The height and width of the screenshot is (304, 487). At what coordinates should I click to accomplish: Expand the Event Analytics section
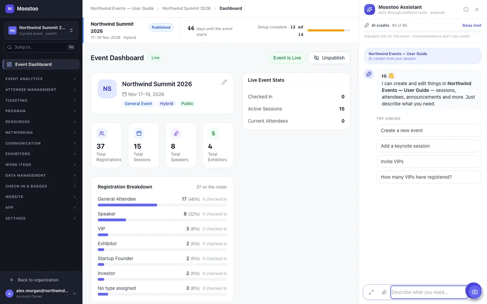click(x=41, y=79)
